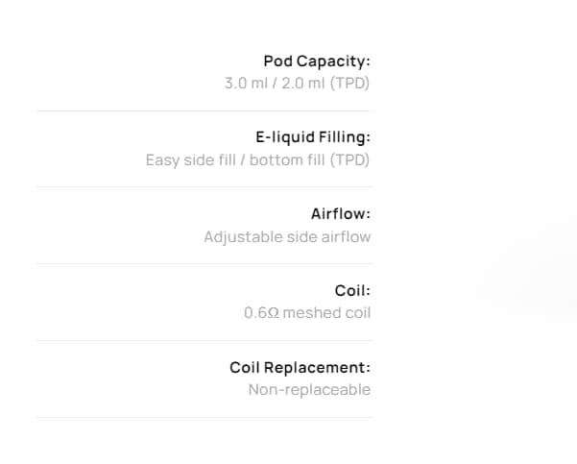577x464 pixels.
Task: Select the Adjustable side airflow text
Action: pyautogui.click(x=286, y=236)
